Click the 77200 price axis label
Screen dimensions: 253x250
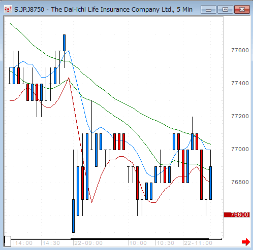pos(240,116)
